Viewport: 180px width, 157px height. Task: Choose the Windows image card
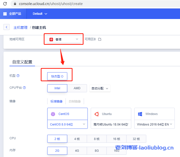point(154,114)
